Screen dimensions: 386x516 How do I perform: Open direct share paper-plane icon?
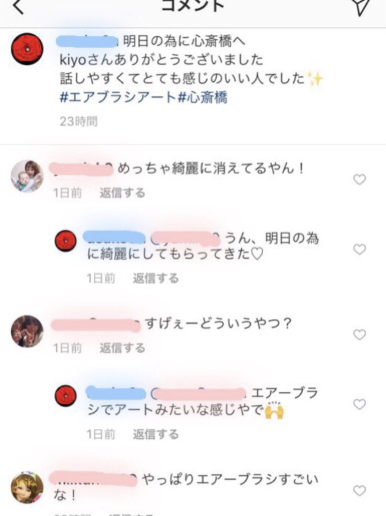[x=361, y=6]
